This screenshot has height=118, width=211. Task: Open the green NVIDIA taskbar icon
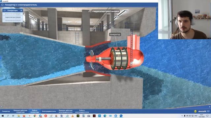pyautogui.click(x=78, y=116)
